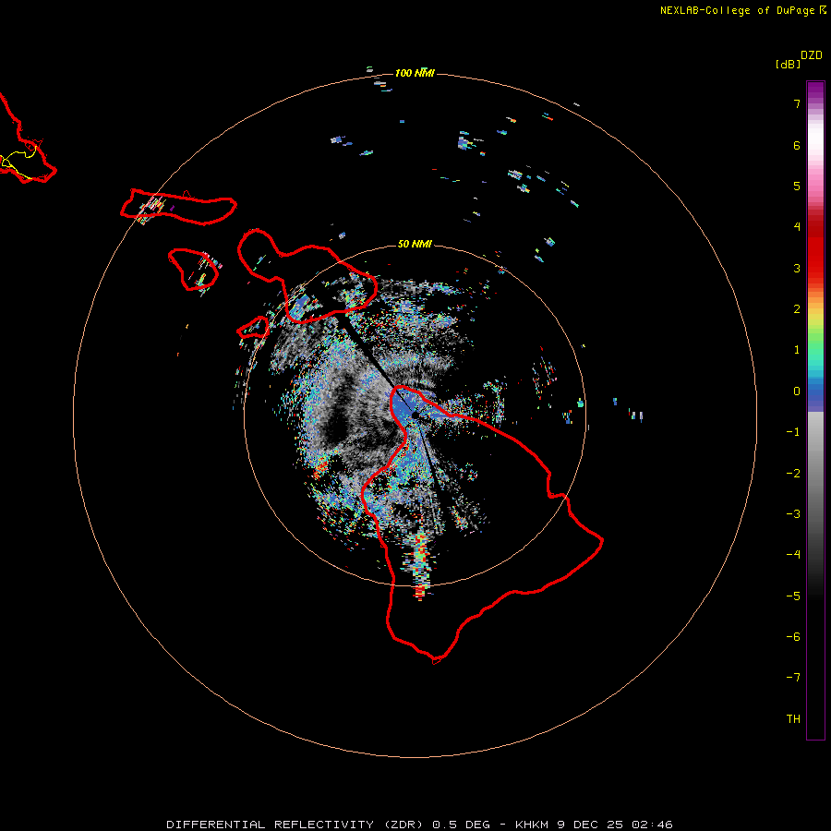Click the -5 tick label on the color scale
831x831 pixels.
coord(793,596)
